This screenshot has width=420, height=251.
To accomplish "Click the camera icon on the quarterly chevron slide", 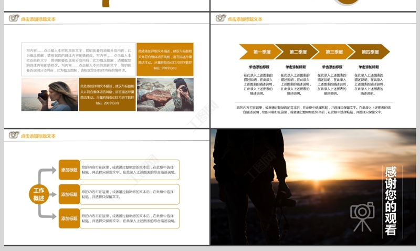I will coord(220,18).
